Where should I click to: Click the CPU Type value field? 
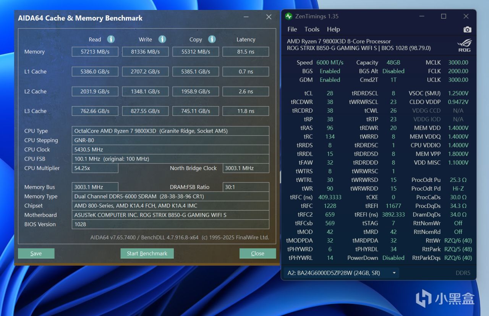tap(170, 131)
